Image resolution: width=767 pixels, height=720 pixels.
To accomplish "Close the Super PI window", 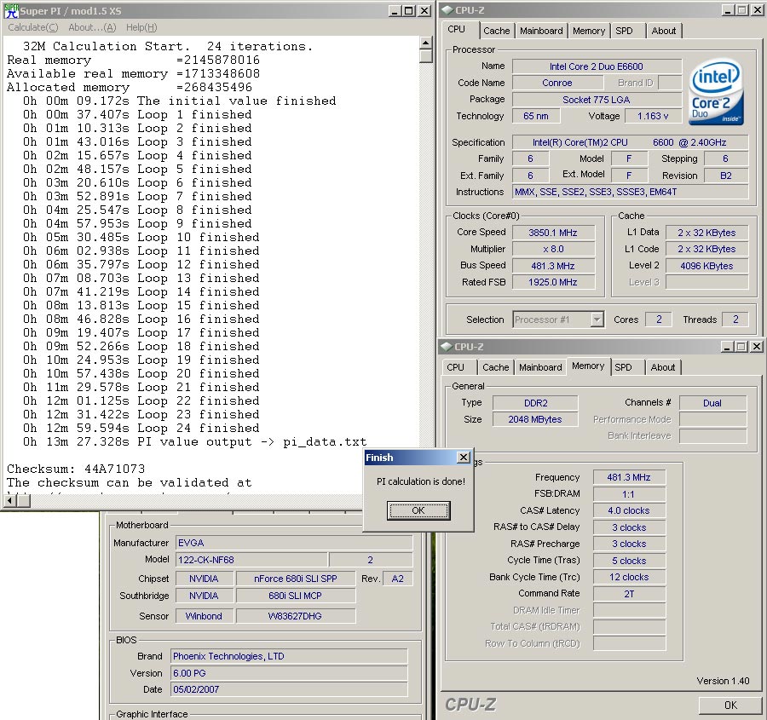I will (x=424, y=11).
